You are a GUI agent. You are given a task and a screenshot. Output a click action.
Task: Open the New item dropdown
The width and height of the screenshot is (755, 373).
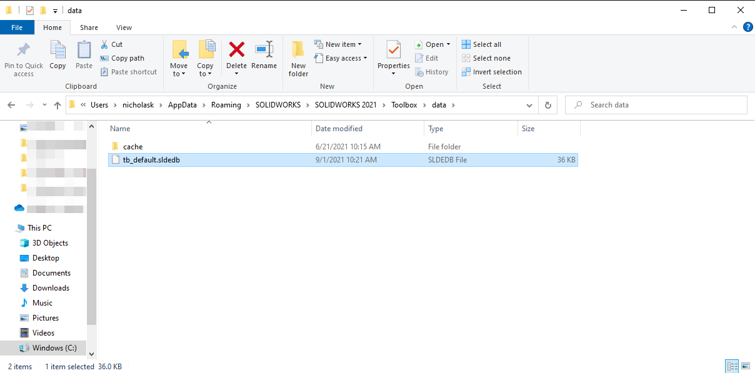tap(337, 44)
